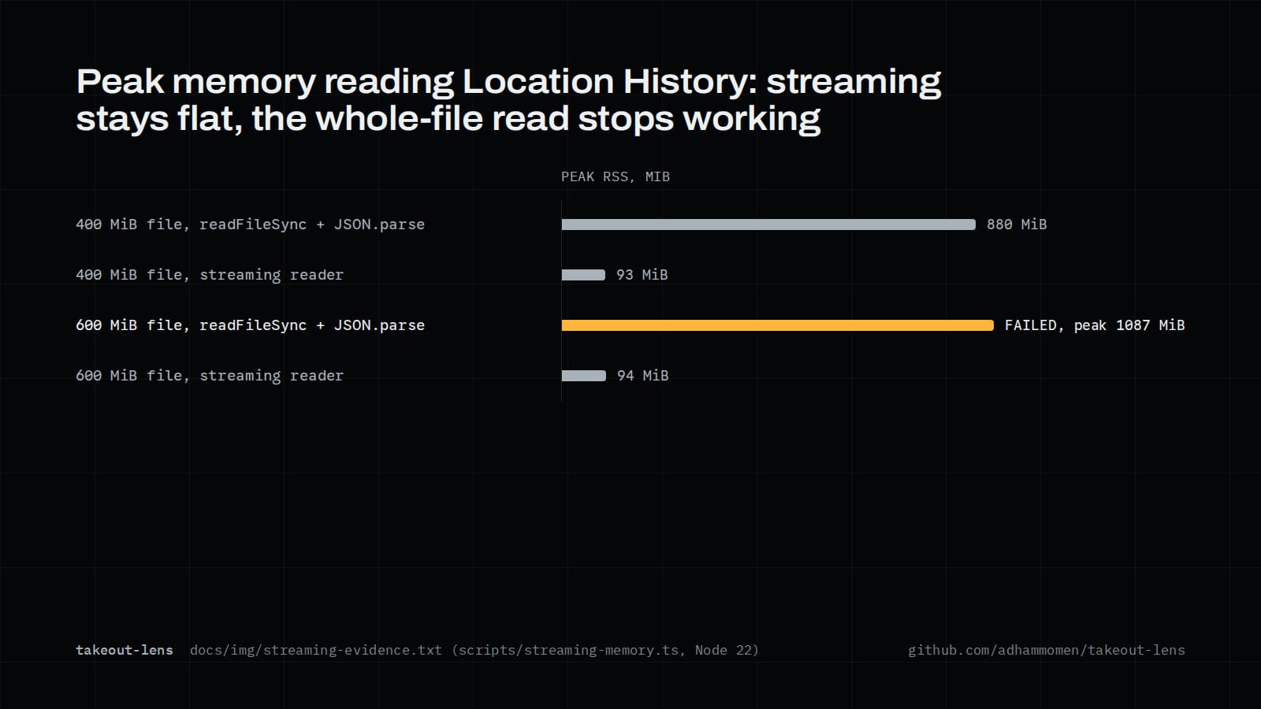
Task: Click the '400 MiB file, readFileSync + JSON.parse' label
Action: pos(250,225)
